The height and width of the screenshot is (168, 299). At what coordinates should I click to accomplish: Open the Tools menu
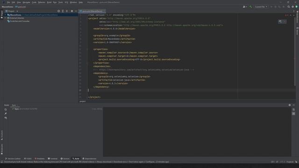61,2
